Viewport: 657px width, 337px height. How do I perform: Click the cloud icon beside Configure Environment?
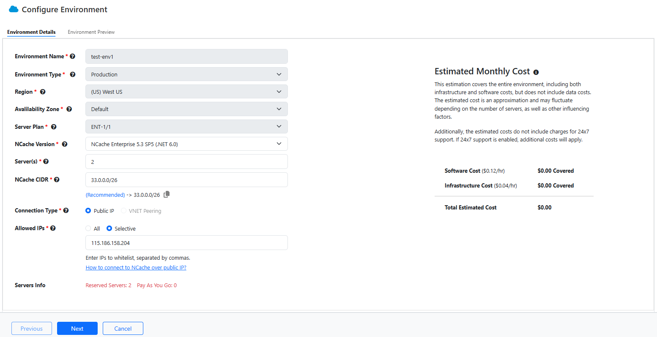coord(14,9)
